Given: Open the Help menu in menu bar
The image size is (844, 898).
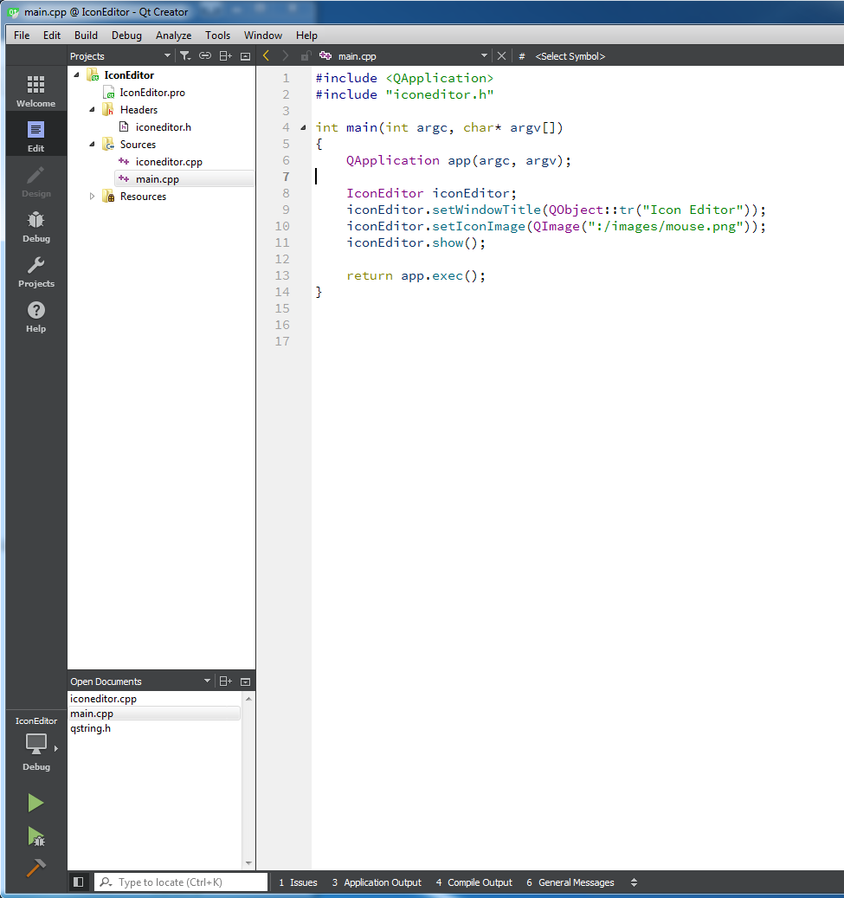Looking at the screenshot, I should 306,35.
